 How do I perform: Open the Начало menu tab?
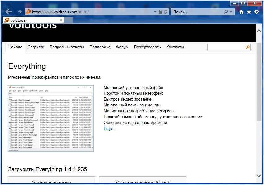(15, 47)
